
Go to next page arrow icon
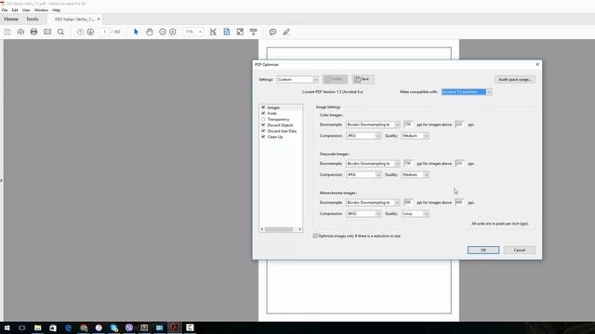90,32
